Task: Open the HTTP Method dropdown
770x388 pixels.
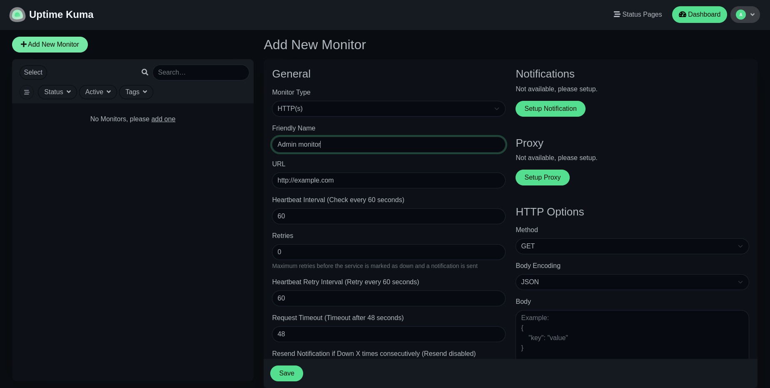Action: (632, 246)
